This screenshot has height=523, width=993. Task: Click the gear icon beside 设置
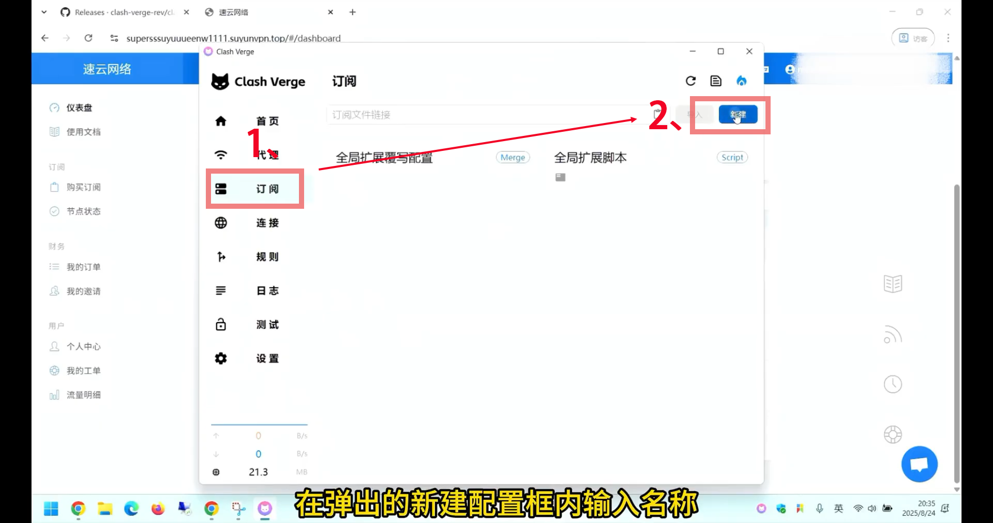221,358
